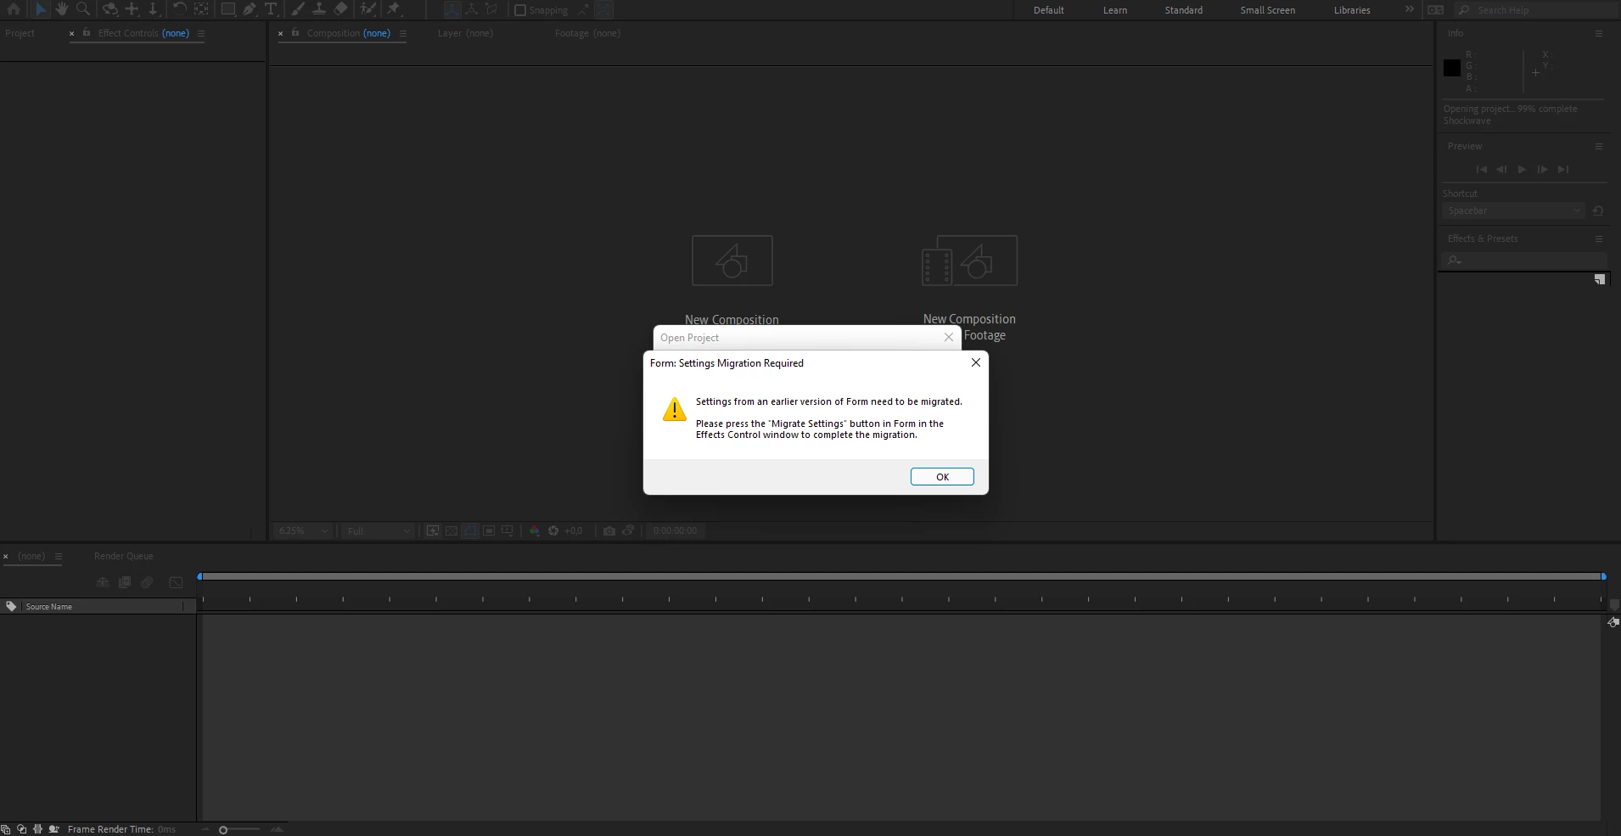Select the Pen tool
This screenshot has width=1621, height=836.
coord(250,9)
